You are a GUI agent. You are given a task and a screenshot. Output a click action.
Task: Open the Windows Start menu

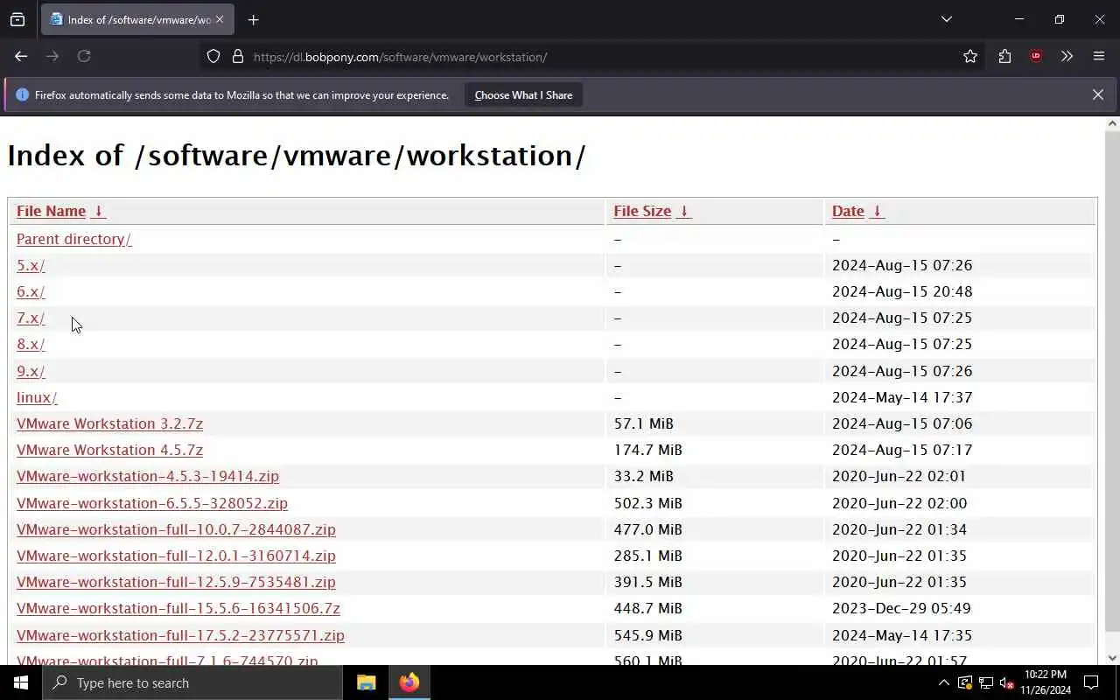pyautogui.click(x=21, y=682)
